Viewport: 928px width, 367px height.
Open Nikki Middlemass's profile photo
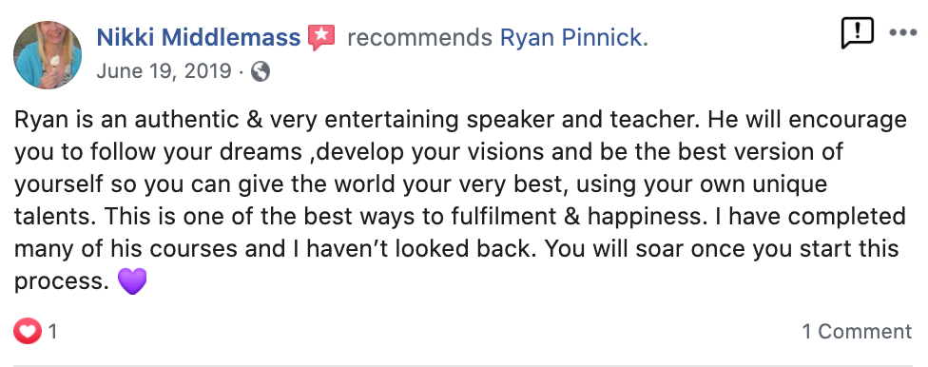point(48,54)
